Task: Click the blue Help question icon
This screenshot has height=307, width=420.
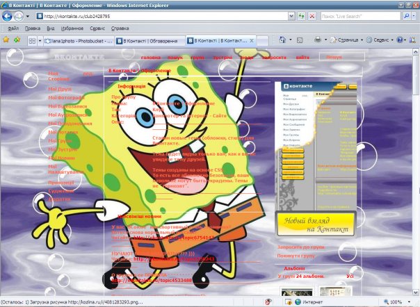Action: 400,40
